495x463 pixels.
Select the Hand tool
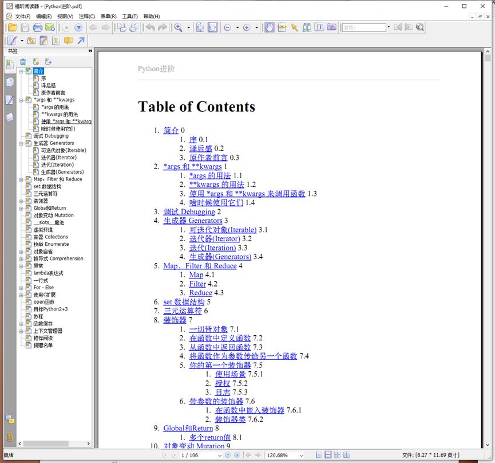point(269,28)
